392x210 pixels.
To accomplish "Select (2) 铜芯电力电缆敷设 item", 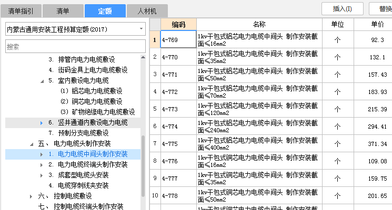I will tap(91, 101).
